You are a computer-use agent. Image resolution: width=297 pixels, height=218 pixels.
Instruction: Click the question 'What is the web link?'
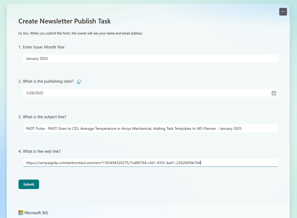coord(42,152)
